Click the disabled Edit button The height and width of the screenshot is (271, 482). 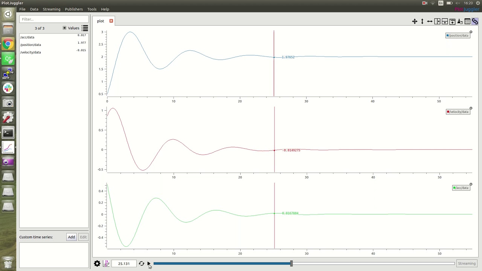coord(83,237)
